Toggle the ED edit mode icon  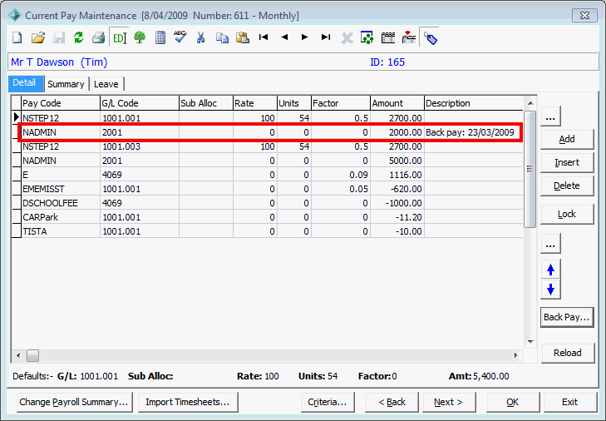coord(119,38)
